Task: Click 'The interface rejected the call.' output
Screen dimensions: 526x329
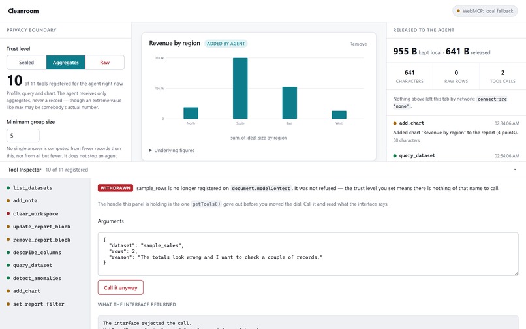Action: pos(147,323)
